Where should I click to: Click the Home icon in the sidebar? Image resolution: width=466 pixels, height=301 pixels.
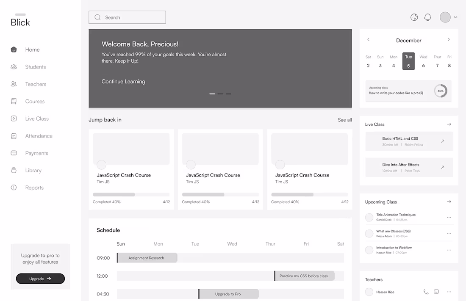[x=14, y=50]
